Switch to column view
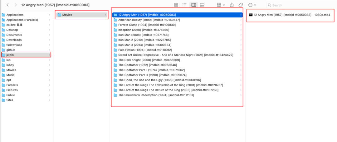Image resolution: width=337 pixels, height=142 pixels. click(193, 5)
